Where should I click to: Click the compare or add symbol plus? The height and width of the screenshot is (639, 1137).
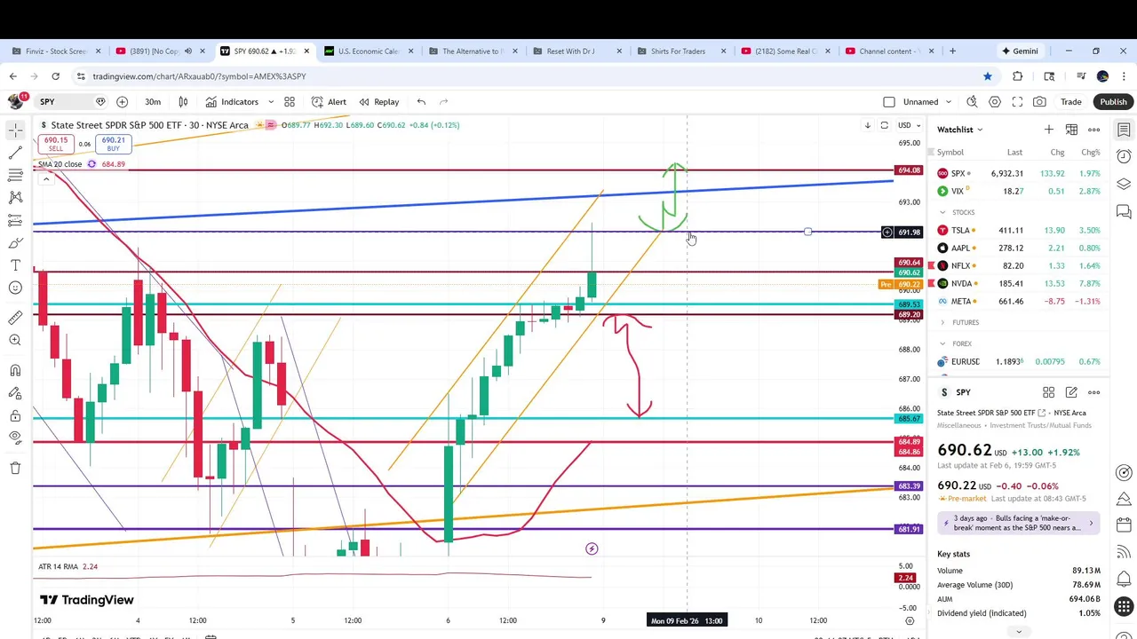122,102
